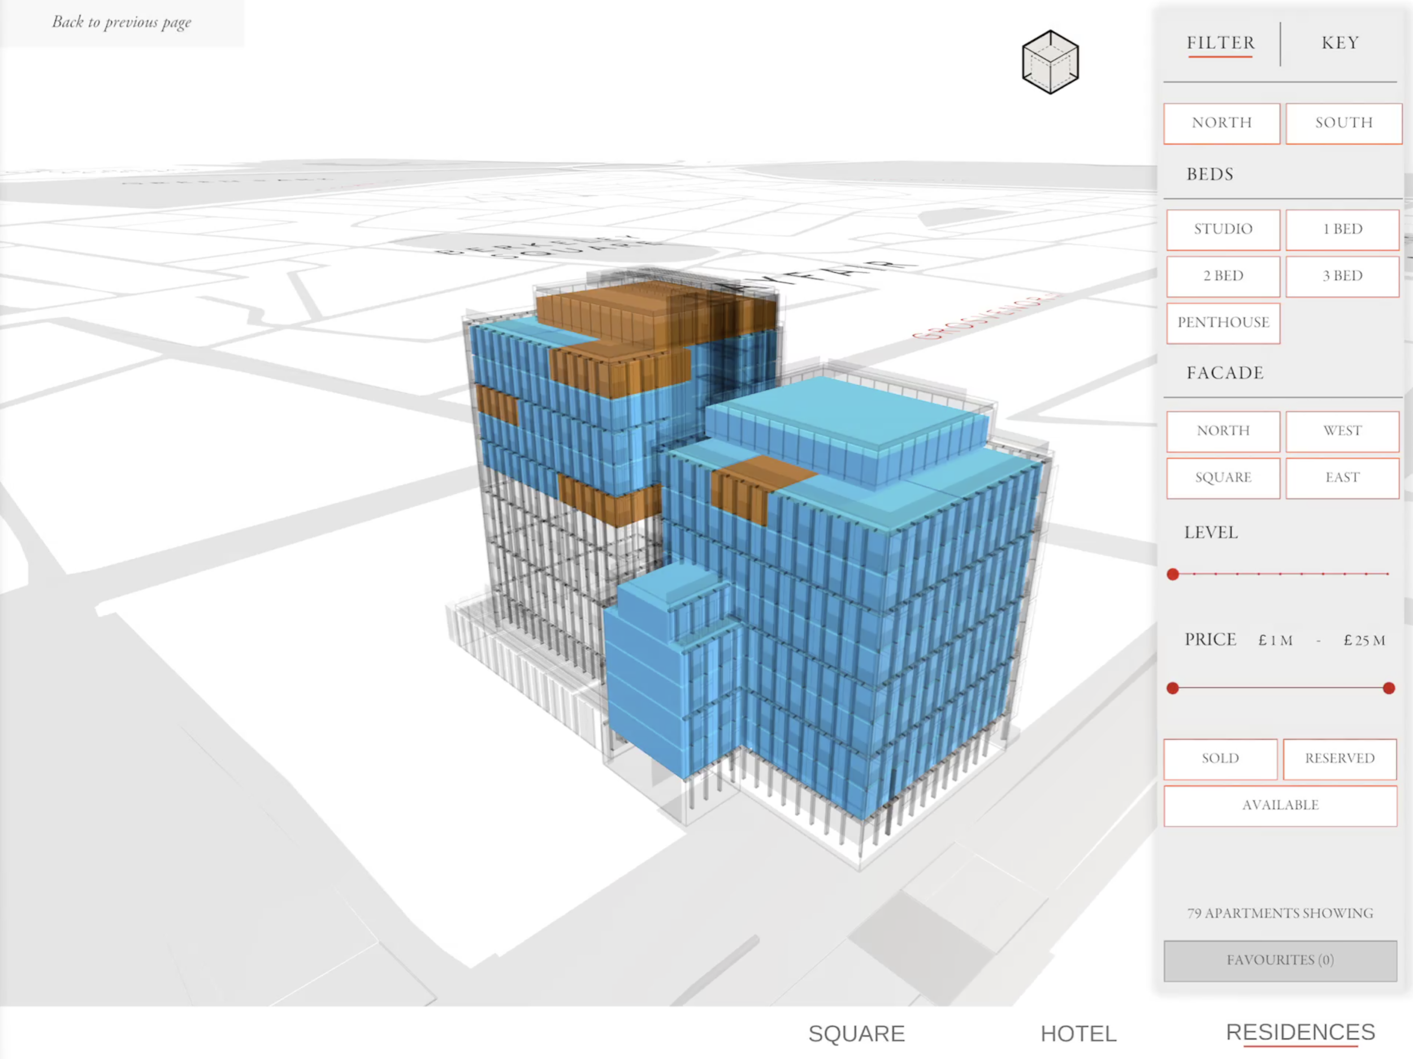Screen dimensions: 1413x1059
Task: Select the SQUARE facade filter
Action: 1223,478
